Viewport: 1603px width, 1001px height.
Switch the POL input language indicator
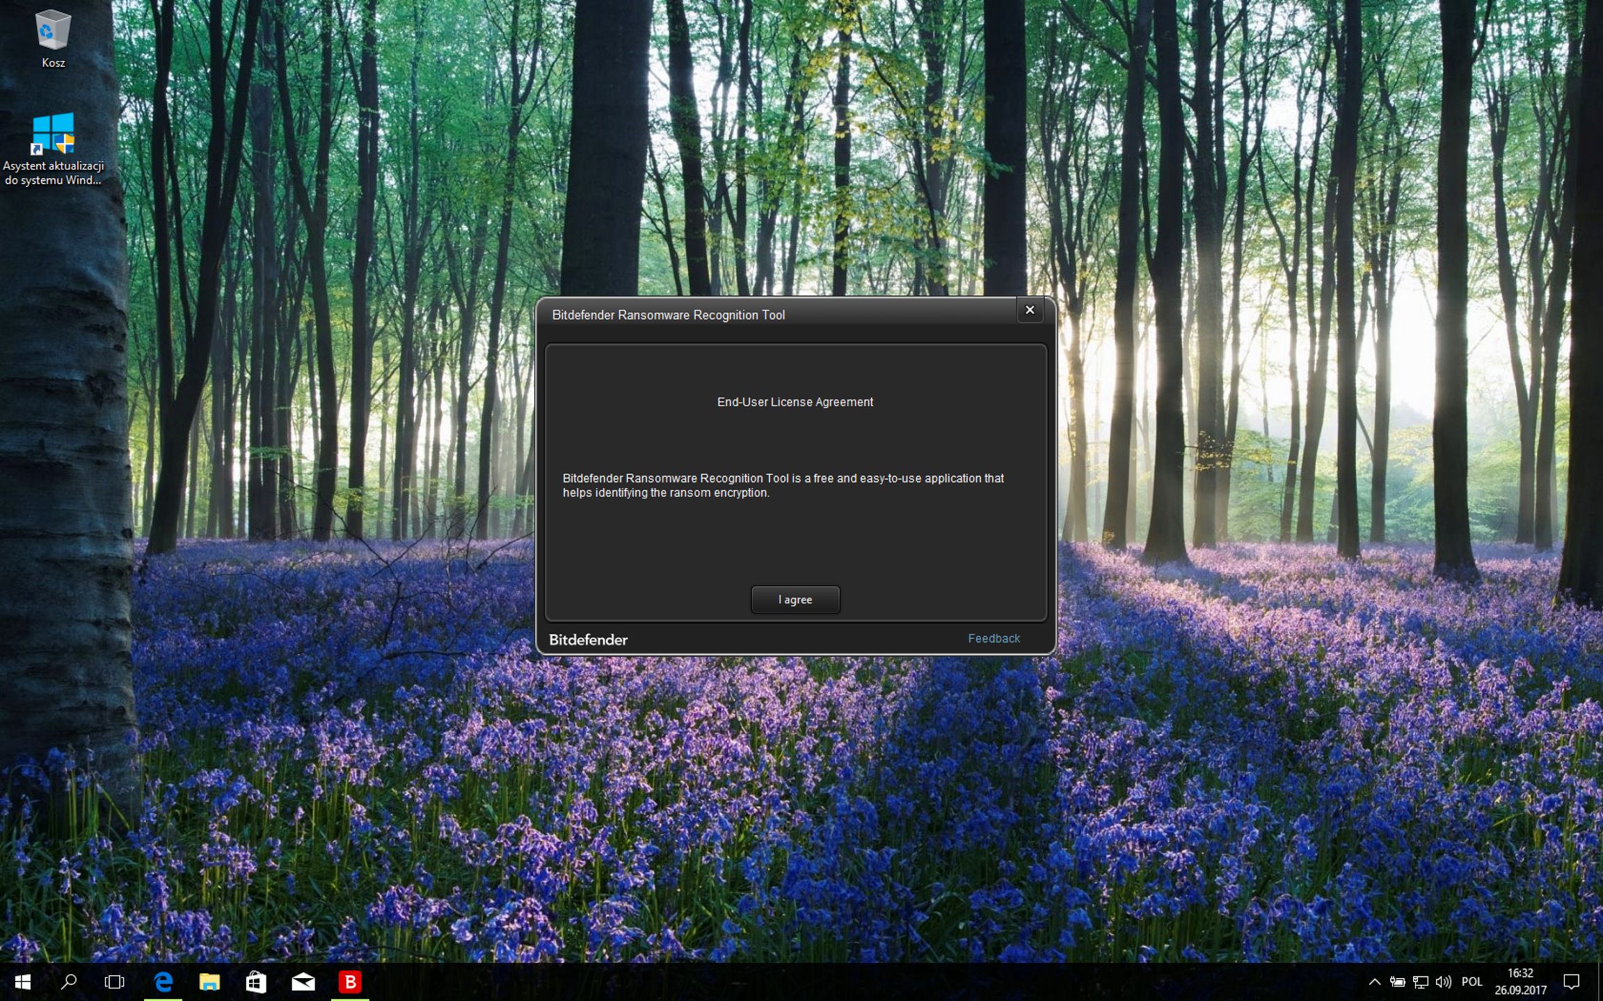[x=1472, y=982]
